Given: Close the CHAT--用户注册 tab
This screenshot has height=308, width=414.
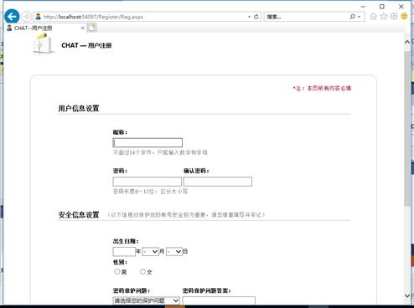Looking at the screenshot, I should [83, 28].
